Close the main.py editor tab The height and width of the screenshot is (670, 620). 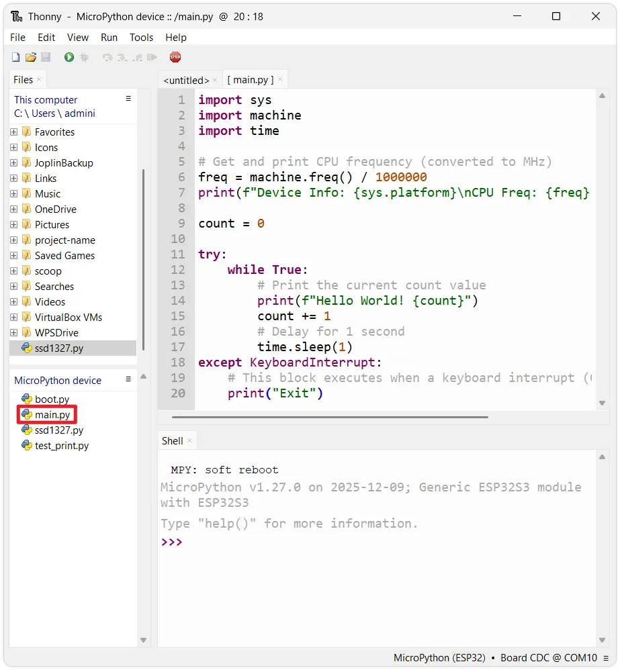[280, 79]
